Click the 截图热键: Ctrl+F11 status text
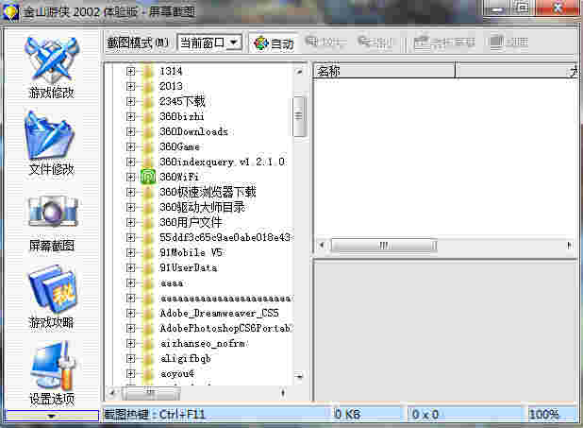The height and width of the screenshot is (428, 583). click(x=155, y=414)
